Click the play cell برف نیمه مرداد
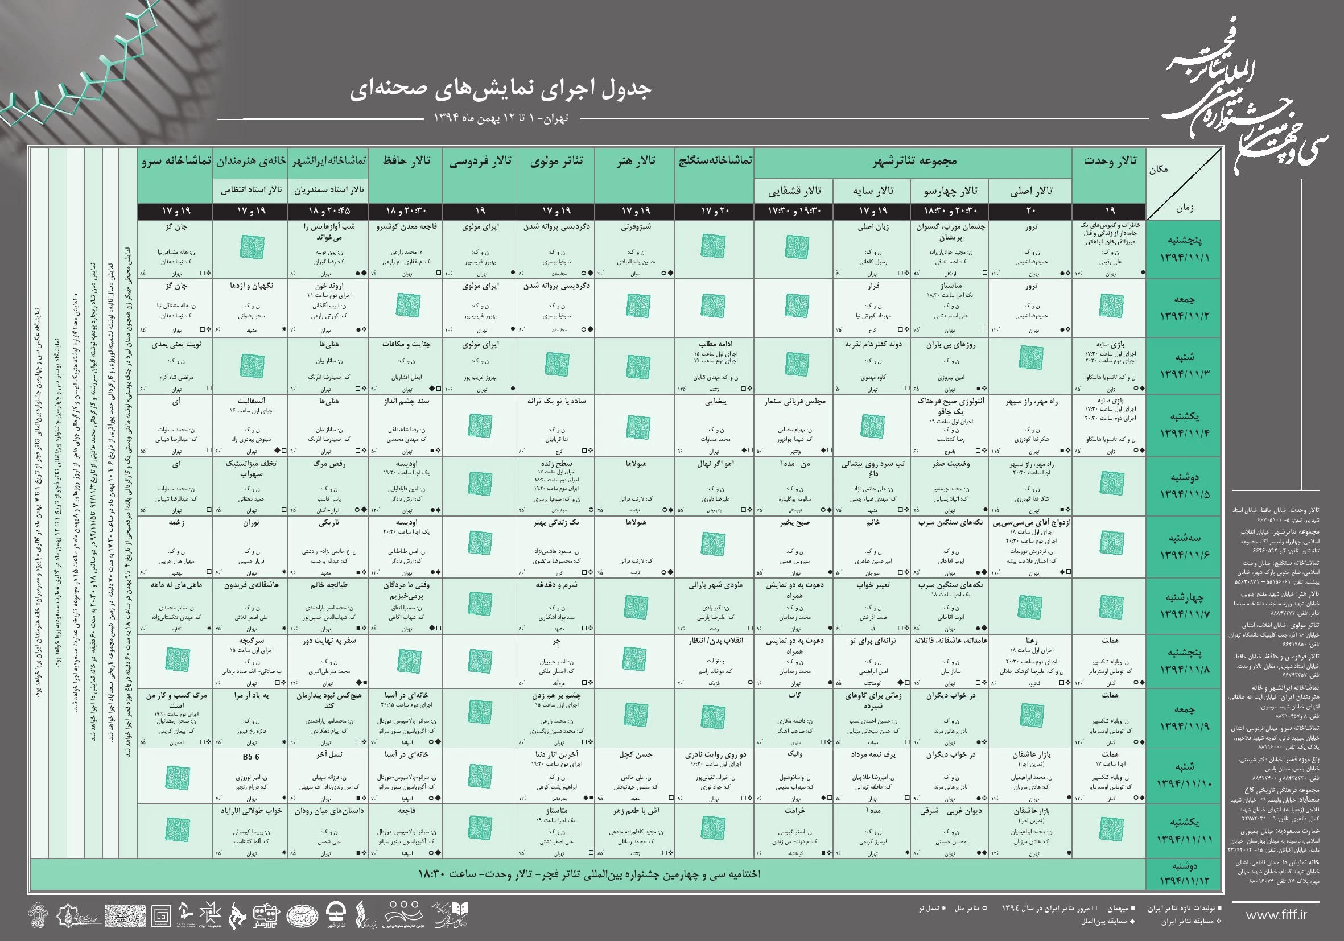 pyautogui.click(x=872, y=775)
